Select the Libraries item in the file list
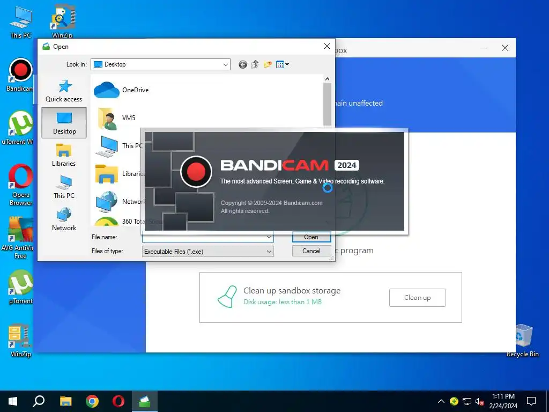The image size is (549, 412). (x=119, y=174)
